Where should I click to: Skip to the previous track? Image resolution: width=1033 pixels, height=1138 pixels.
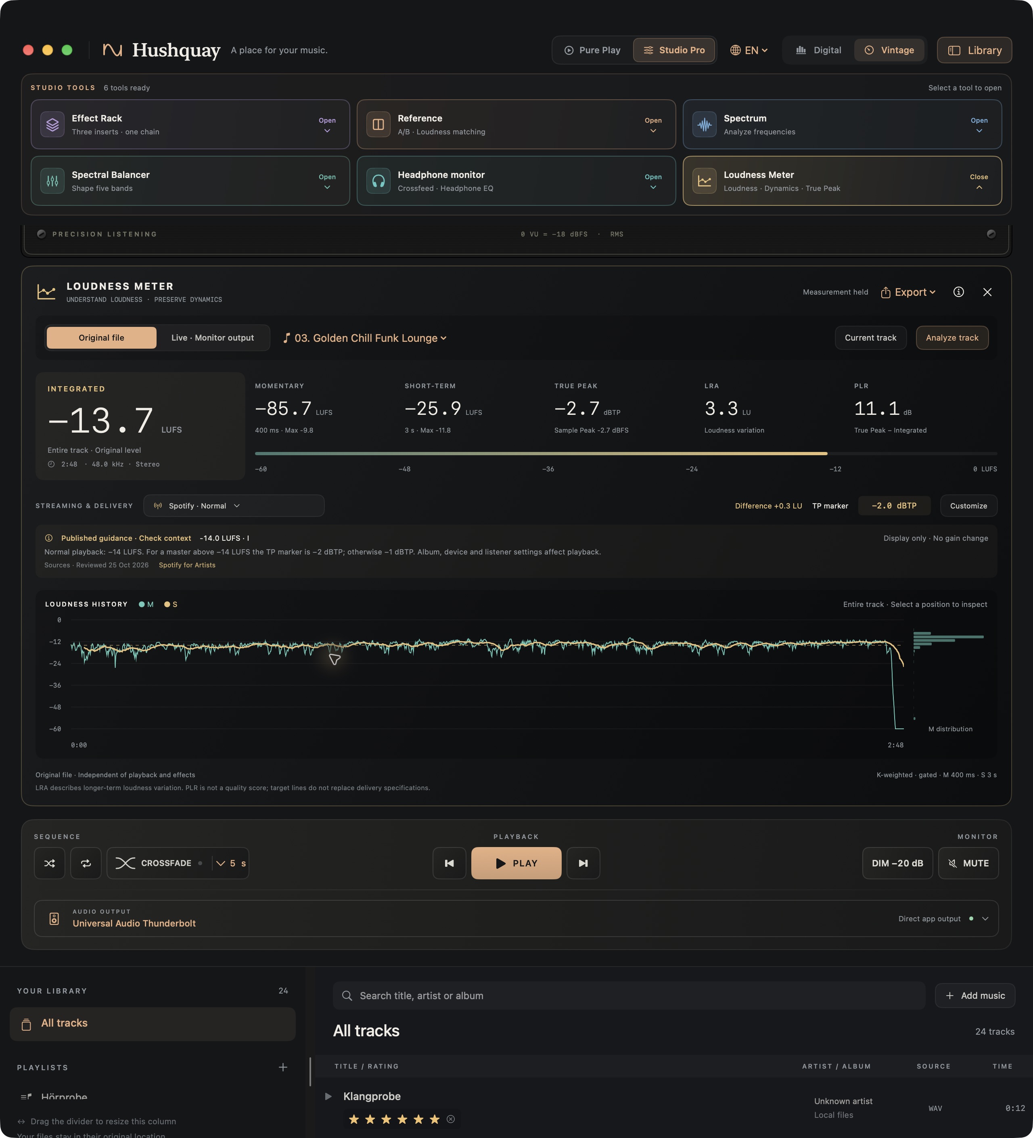tap(450, 863)
